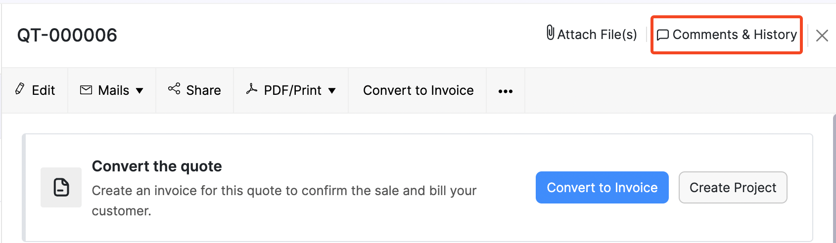
Task: Click the pencil Edit icon
Action: [x=20, y=89]
